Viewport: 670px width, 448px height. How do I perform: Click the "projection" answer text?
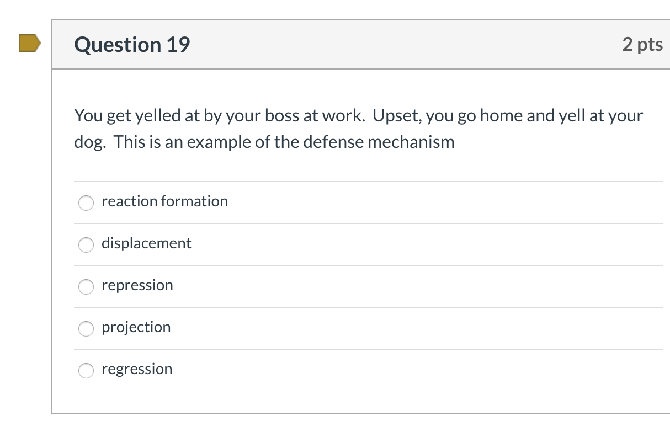pyautogui.click(x=136, y=327)
